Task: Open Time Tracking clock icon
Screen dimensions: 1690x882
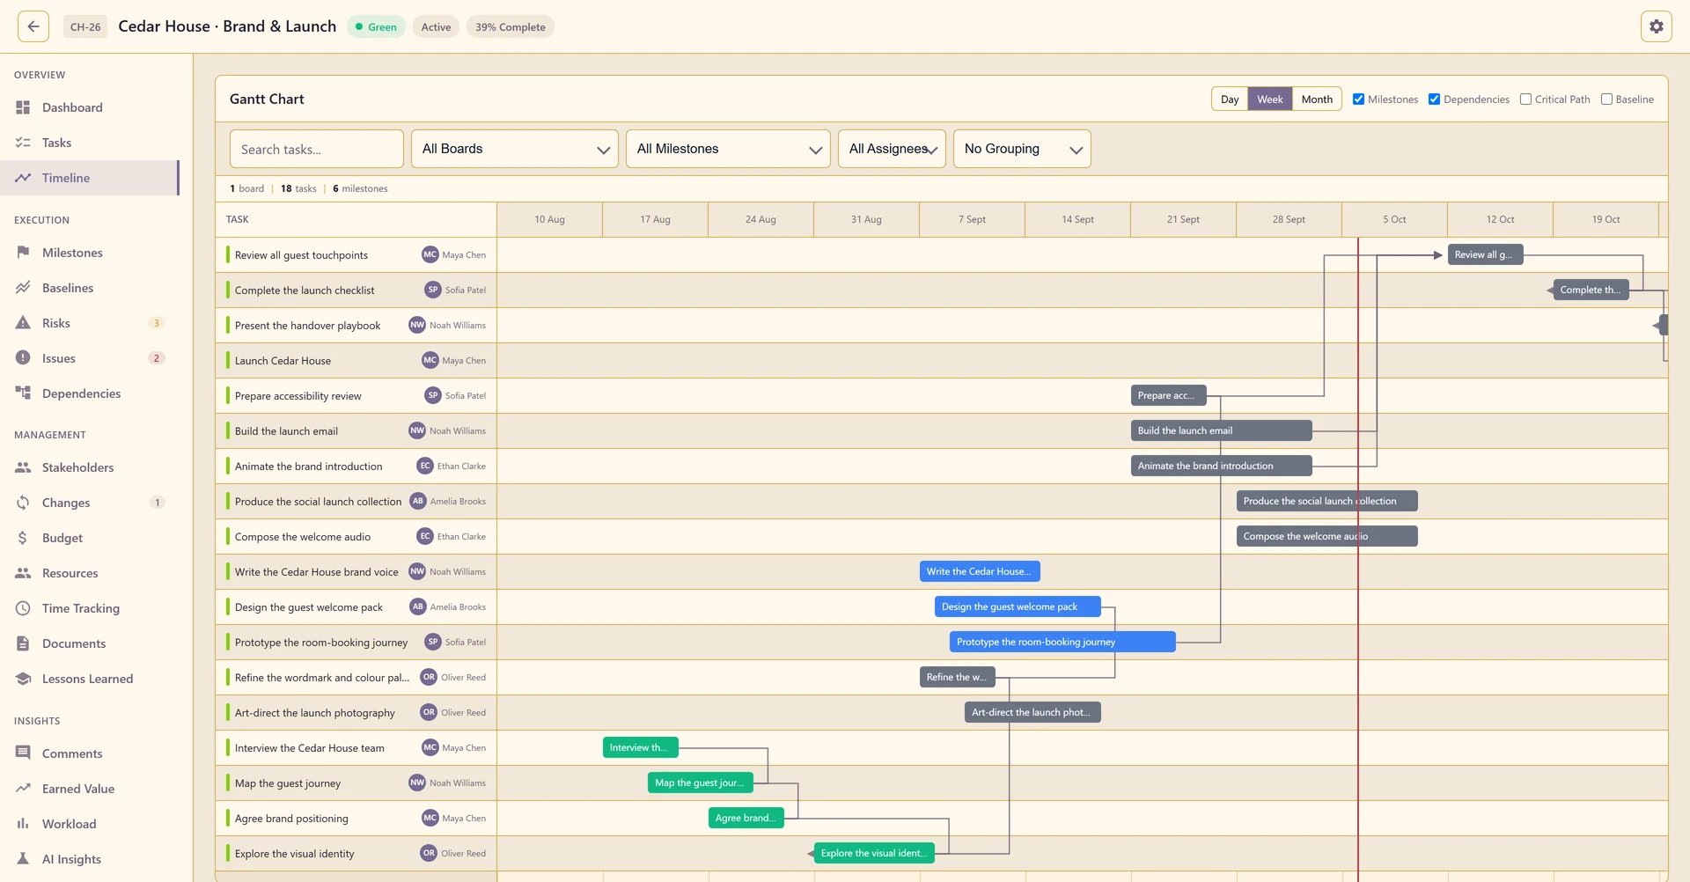Action: coord(23,608)
